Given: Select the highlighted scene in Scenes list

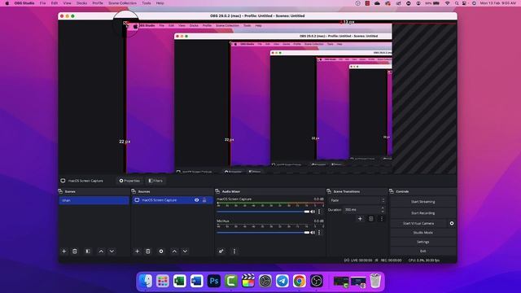Looking at the screenshot, I should click(x=94, y=200).
